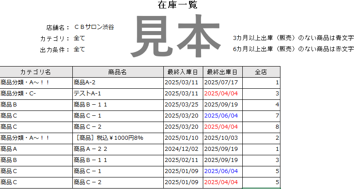359x189 pixels.
Task: Click the red-text legend for 6カ月以上出庫
Action: click(293, 49)
